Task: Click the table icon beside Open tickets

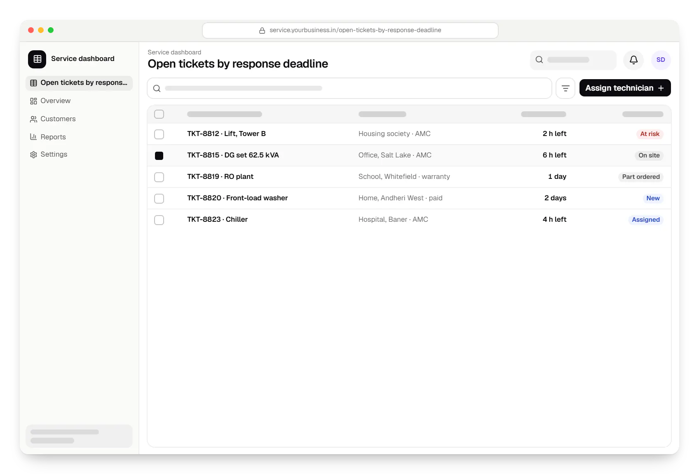Action: point(33,83)
